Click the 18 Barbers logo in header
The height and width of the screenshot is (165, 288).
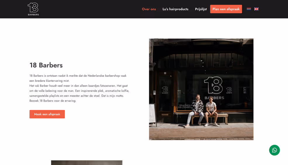click(33, 9)
